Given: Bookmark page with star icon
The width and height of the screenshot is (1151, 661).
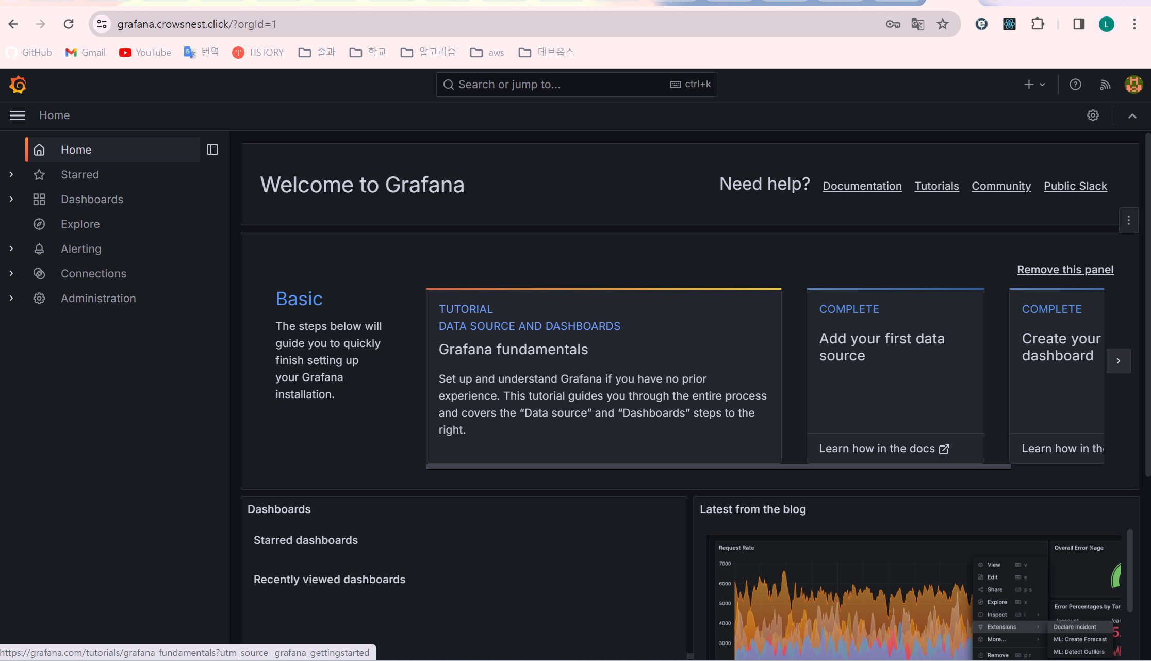Looking at the screenshot, I should [943, 24].
